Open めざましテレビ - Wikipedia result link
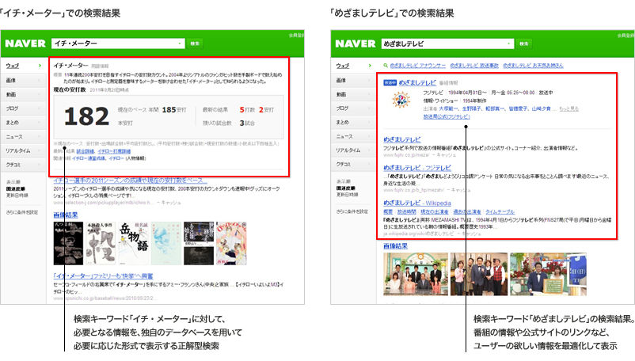The image size is (635, 361). (417, 203)
